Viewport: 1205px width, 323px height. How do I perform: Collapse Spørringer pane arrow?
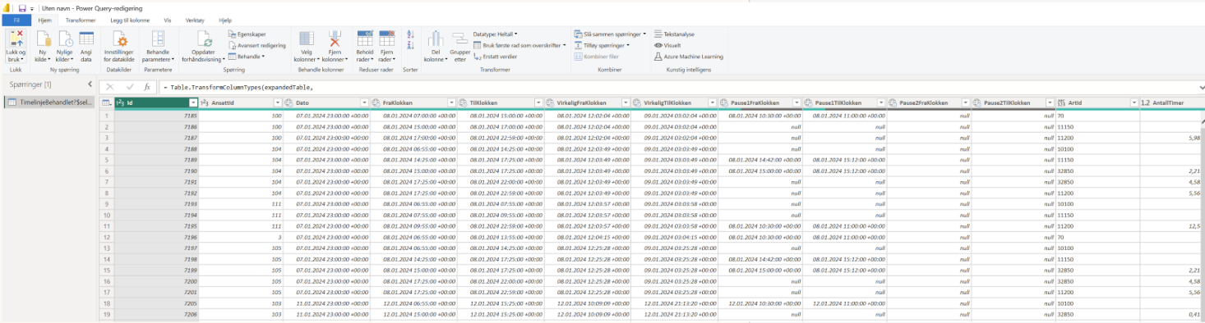(x=90, y=84)
